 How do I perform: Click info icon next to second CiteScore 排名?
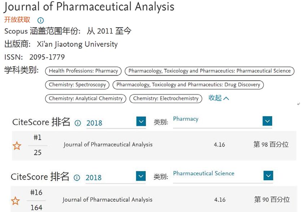click(77, 177)
